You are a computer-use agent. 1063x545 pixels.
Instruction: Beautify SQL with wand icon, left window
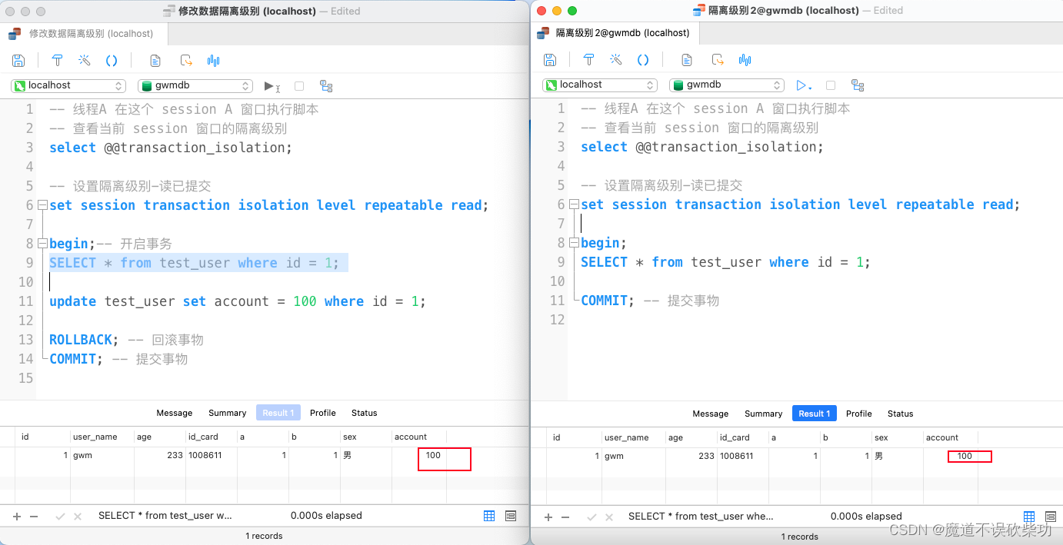(x=85, y=61)
